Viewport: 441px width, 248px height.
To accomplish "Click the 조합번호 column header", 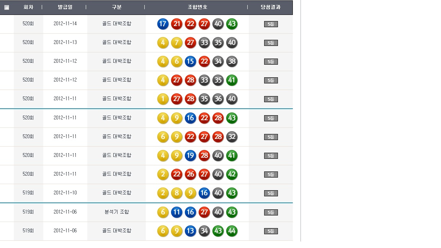I will tap(198, 7).
